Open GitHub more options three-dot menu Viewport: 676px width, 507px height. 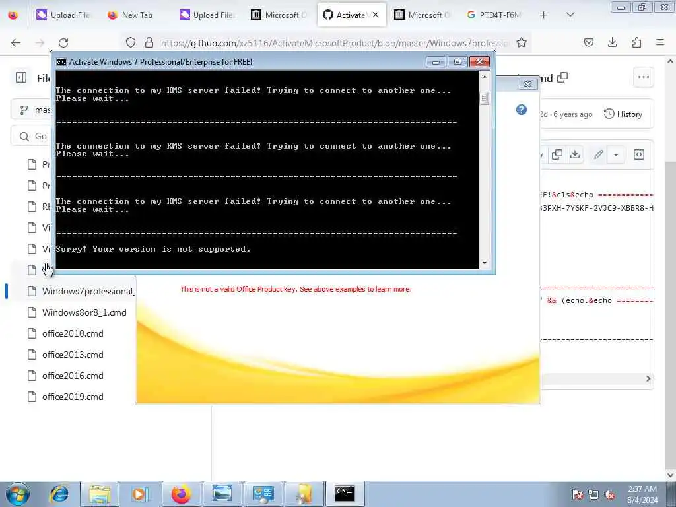pos(643,78)
